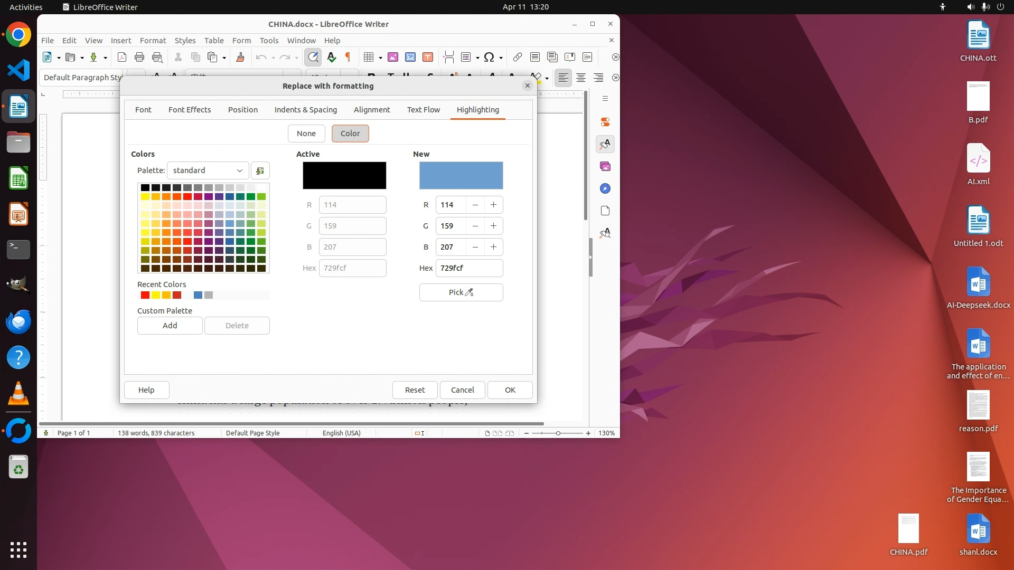Toggle Formatting Marks pilcrow icon
Image resolution: width=1014 pixels, height=570 pixels.
pos(348,57)
